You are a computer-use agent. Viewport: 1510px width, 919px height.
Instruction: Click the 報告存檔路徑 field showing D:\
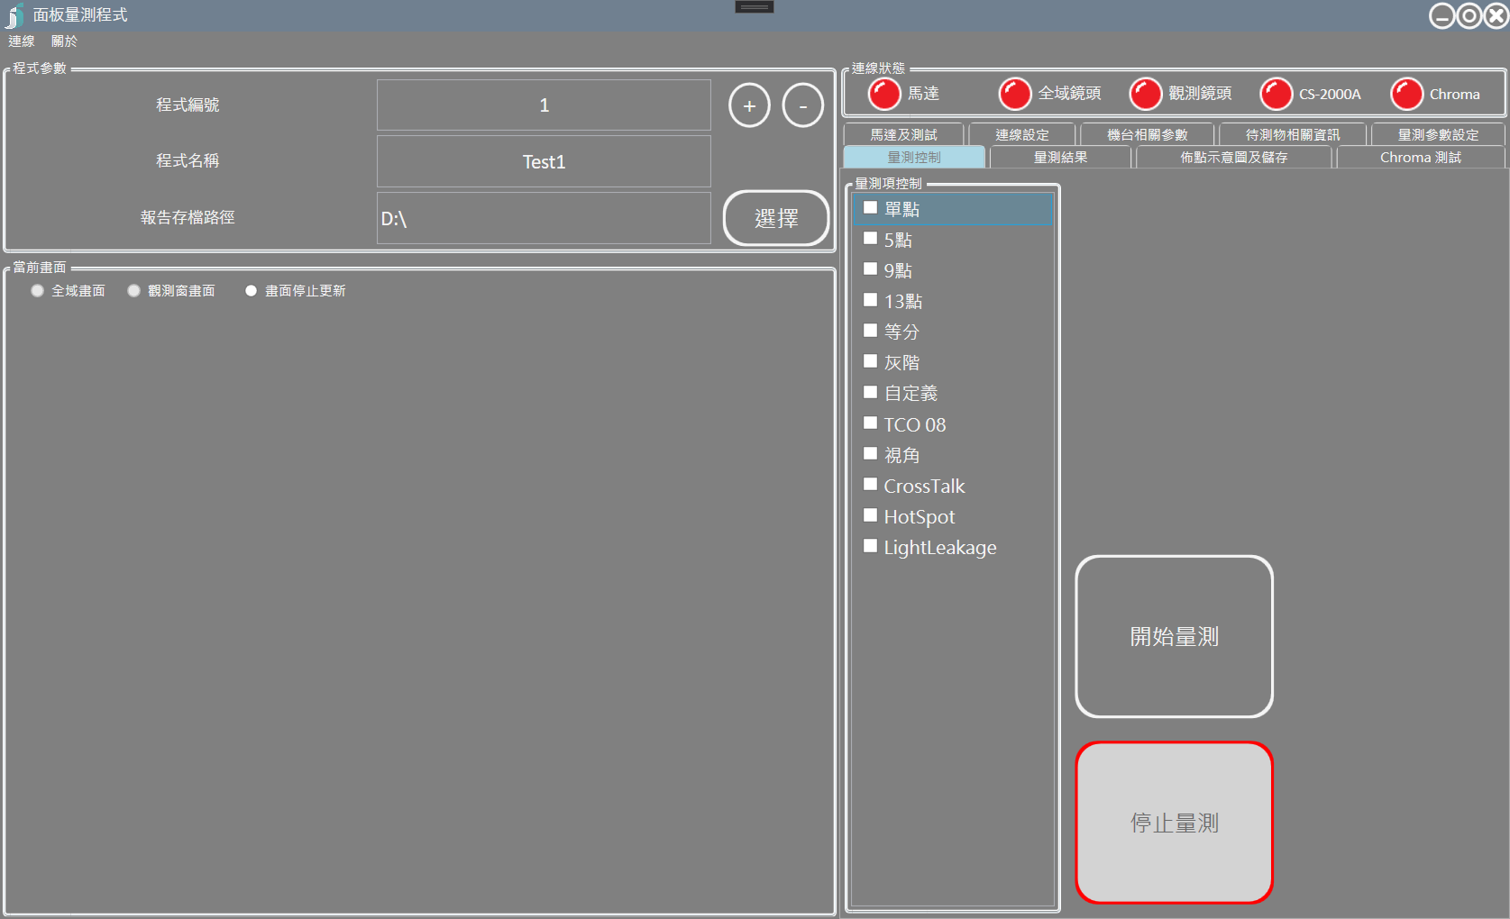click(x=544, y=218)
